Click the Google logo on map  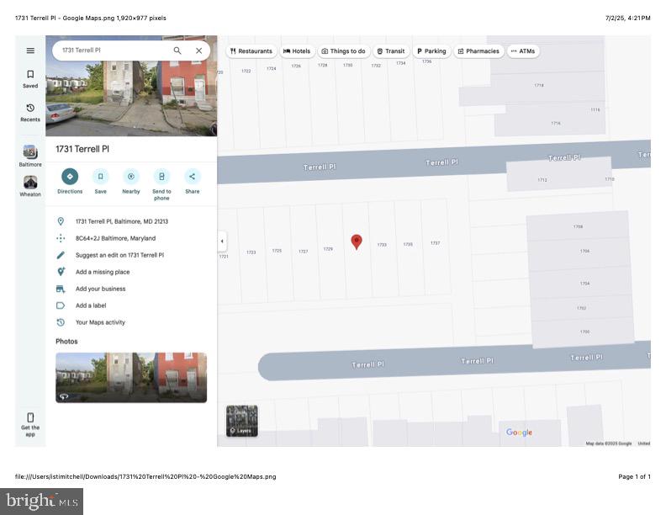point(519,433)
